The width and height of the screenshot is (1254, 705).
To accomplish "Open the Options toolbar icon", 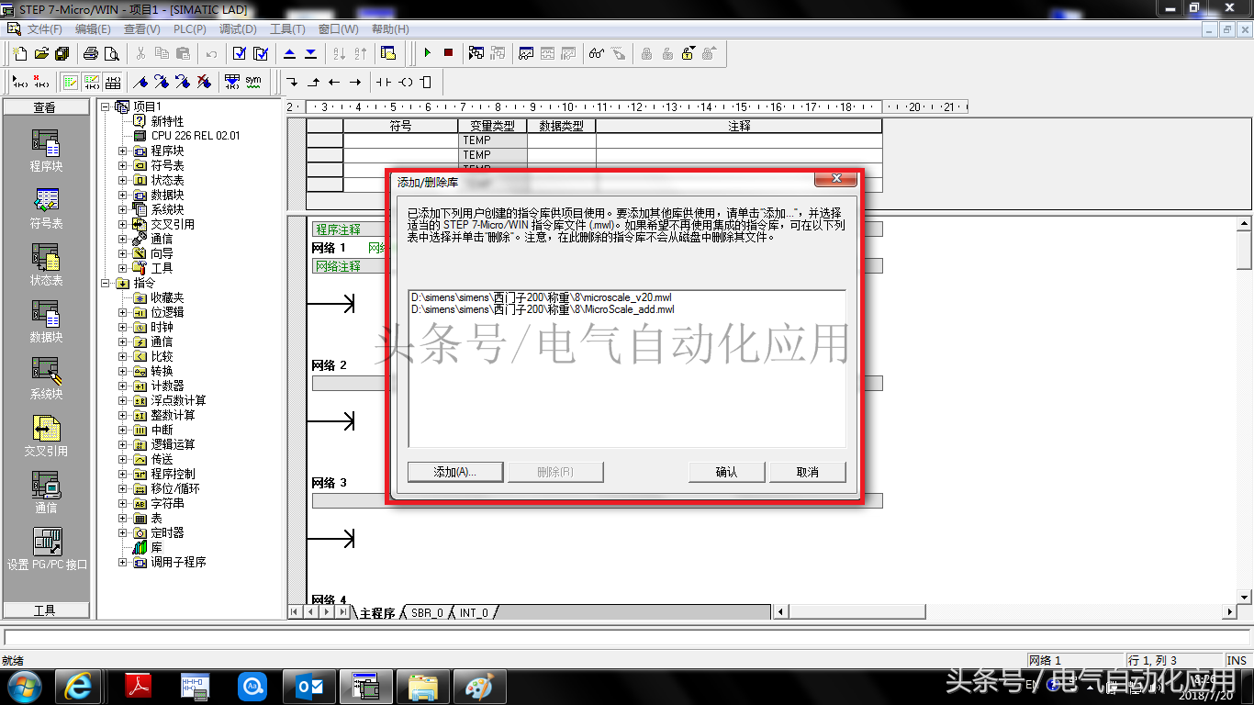I will point(388,53).
